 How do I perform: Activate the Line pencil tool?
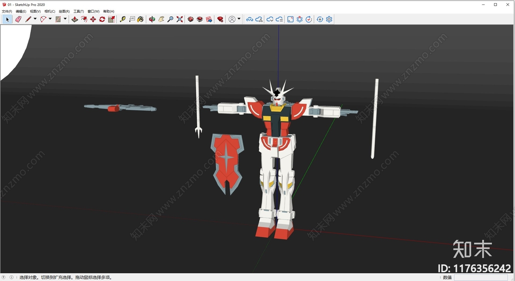click(28, 19)
